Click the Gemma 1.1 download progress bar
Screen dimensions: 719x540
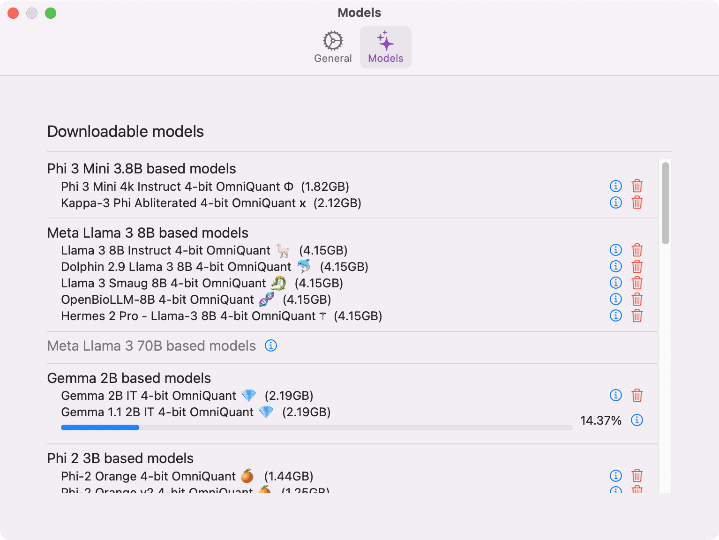[316, 427]
